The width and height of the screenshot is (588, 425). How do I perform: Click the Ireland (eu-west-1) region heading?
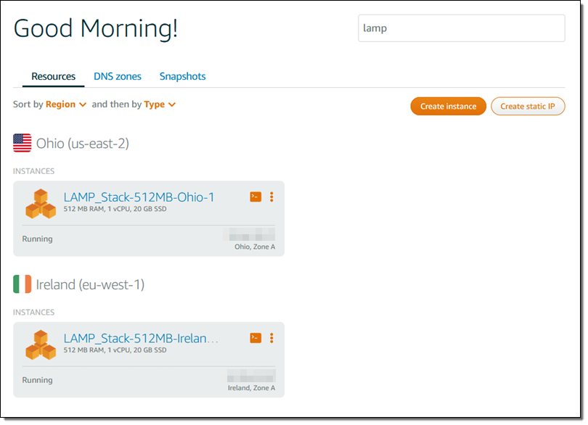click(x=90, y=285)
